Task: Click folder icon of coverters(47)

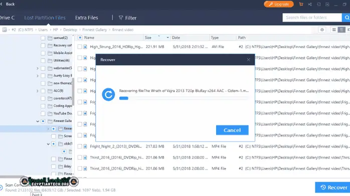Action: tap(50, 98)
